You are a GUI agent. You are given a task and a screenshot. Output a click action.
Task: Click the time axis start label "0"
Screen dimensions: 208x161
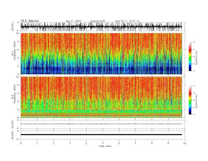21,143
